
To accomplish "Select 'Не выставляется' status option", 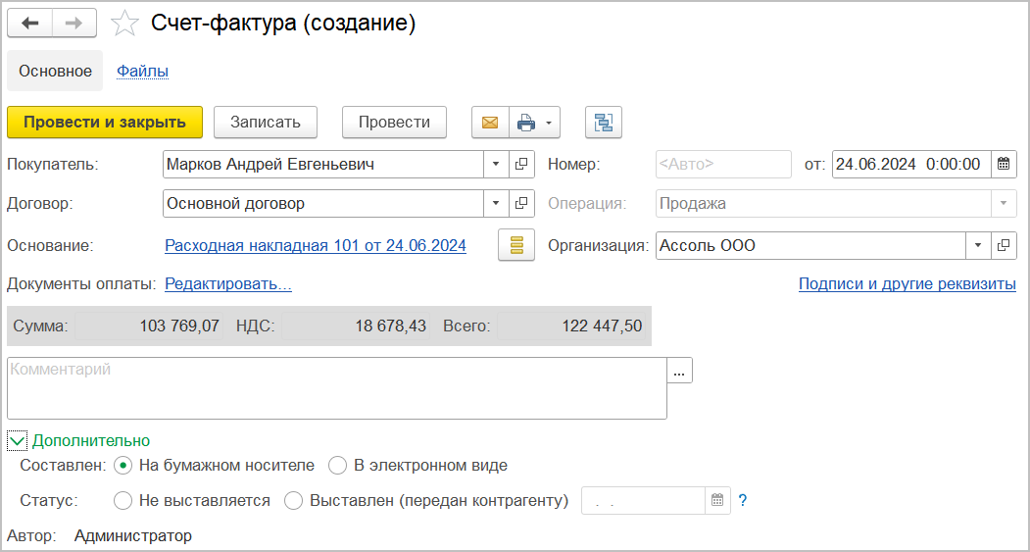I will [123, 500].
